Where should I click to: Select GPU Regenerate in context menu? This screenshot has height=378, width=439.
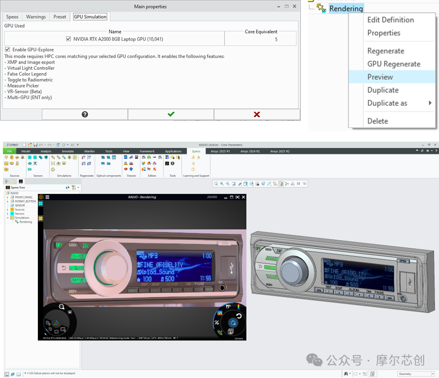click(x=394, y=64)
